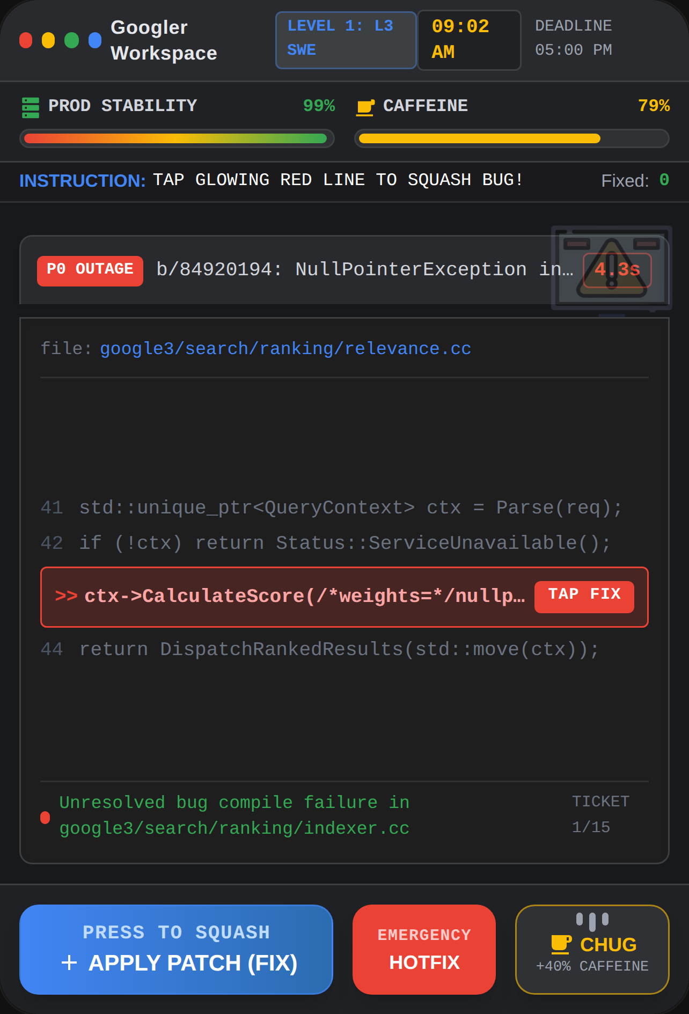This screenshot has height=1014, width=689.
Task: Click the yellow window dot
Action: (x=48, y=40)
